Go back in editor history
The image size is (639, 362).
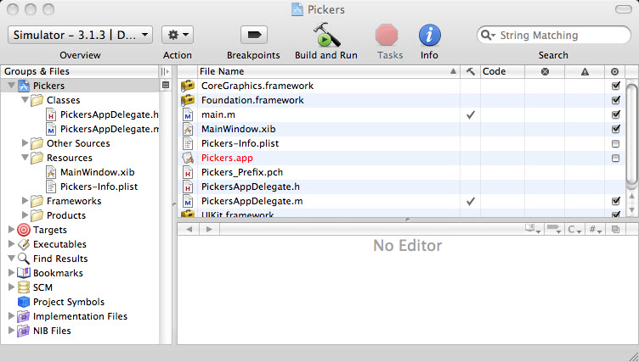tap(189, 230)
